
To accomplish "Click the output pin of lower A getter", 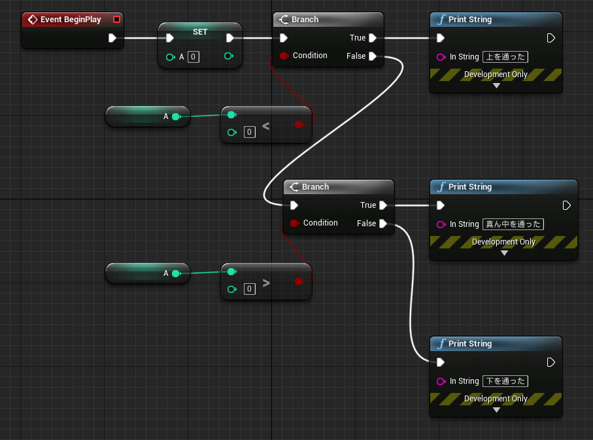I will pyautogui.click(x=177, y=273).
